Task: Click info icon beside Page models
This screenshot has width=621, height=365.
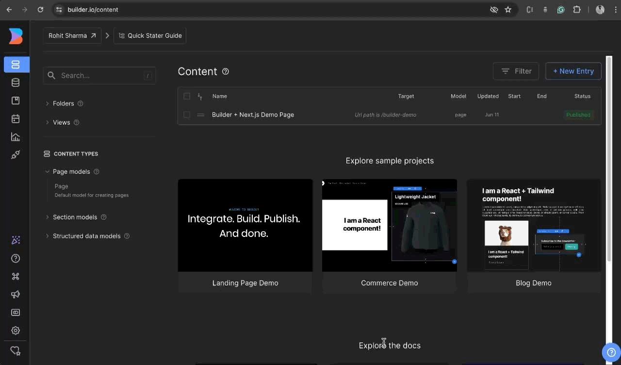Action: [96, 171]
